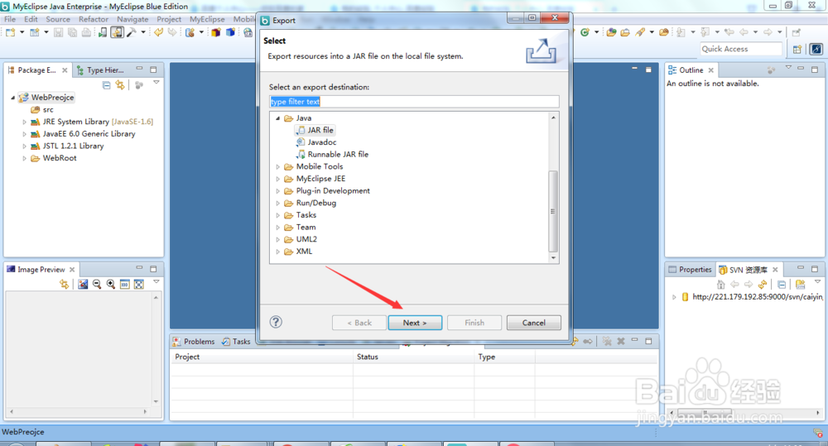Switch to the Tasks tab
The height and width of the screenshot is (446, 828).
pos(236,342)
